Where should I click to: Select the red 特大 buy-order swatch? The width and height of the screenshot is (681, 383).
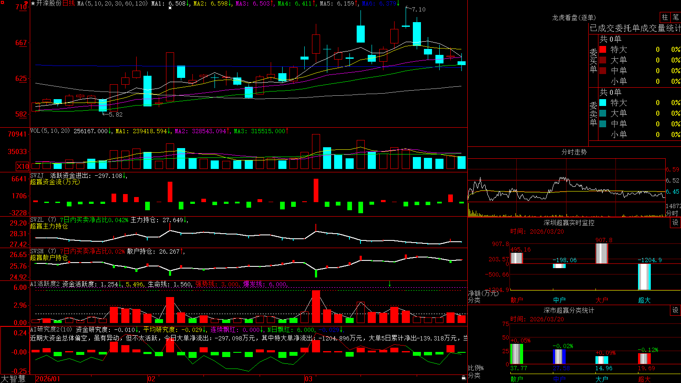point(603,49)
